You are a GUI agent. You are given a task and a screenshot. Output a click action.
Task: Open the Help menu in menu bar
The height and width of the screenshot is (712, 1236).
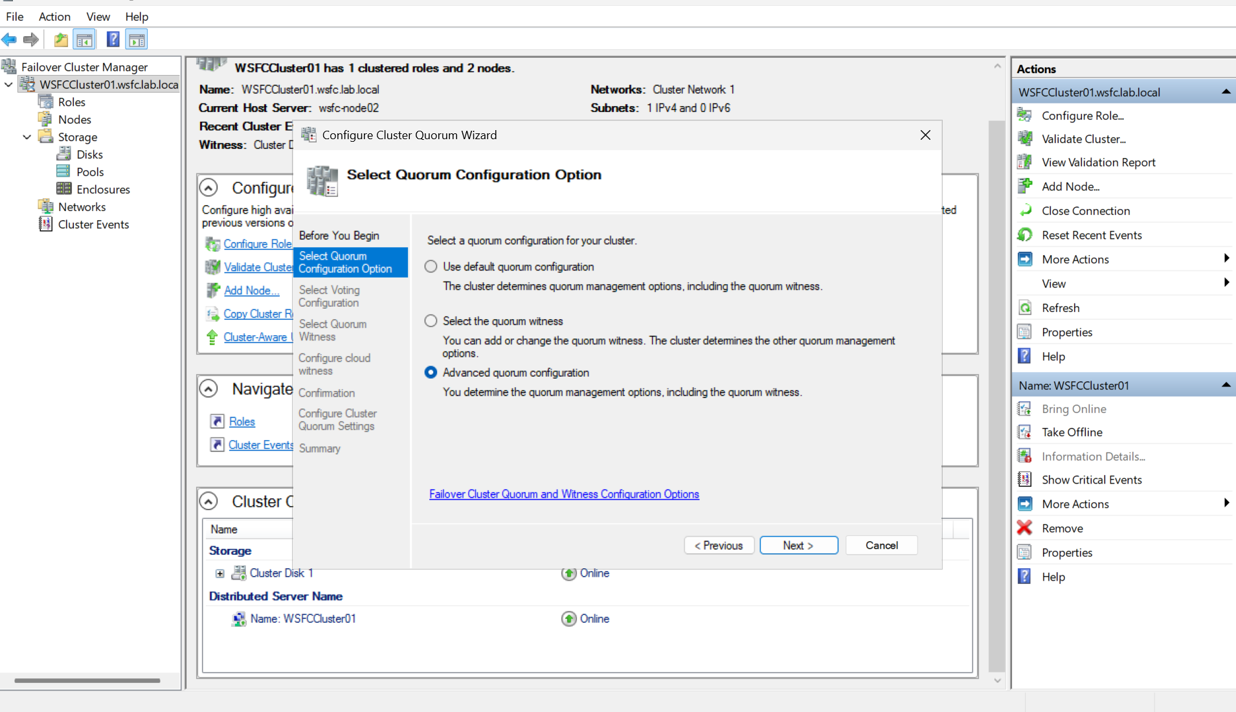coord(137,16)
